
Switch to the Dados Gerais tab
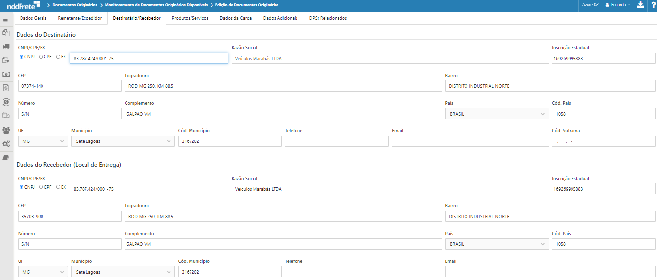(33, 18)
